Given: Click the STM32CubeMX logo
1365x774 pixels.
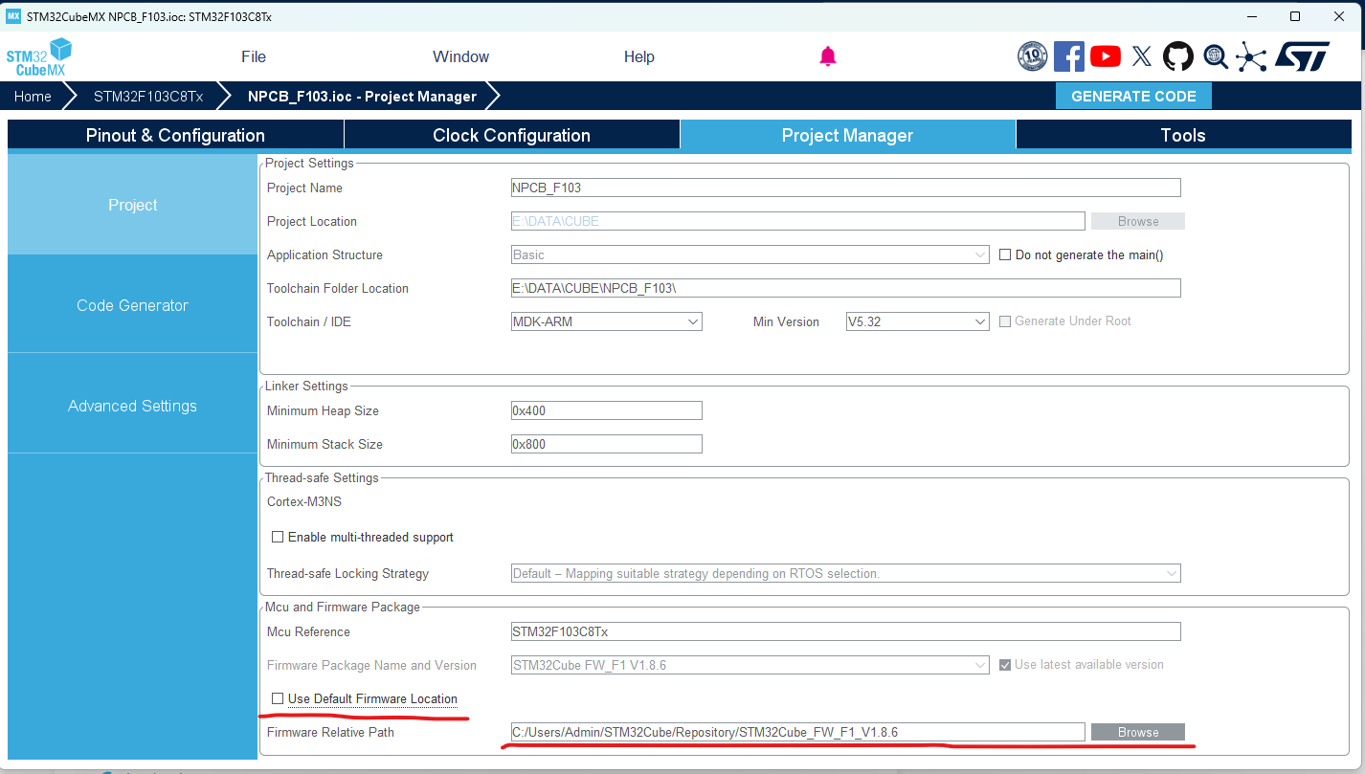Looking at the screenshot, I should [x=39, y=57].
